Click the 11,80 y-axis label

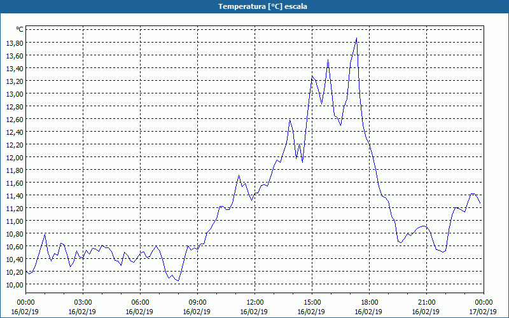click(x=15, y=170)
